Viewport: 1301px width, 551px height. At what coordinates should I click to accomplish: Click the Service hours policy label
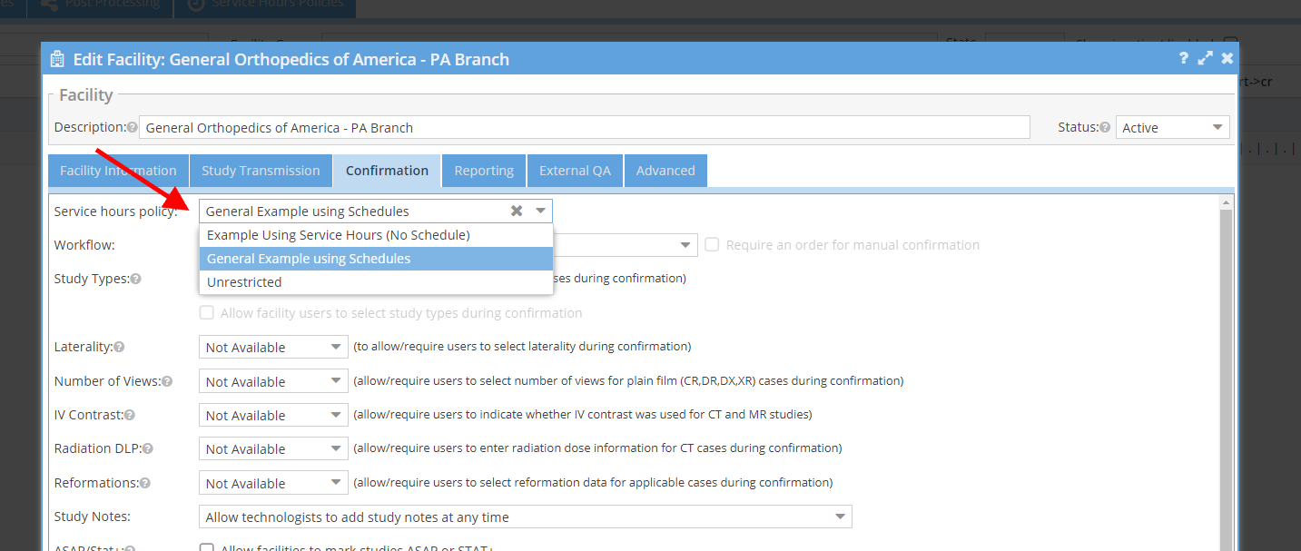pyautogui.click(x=115, y=212)
